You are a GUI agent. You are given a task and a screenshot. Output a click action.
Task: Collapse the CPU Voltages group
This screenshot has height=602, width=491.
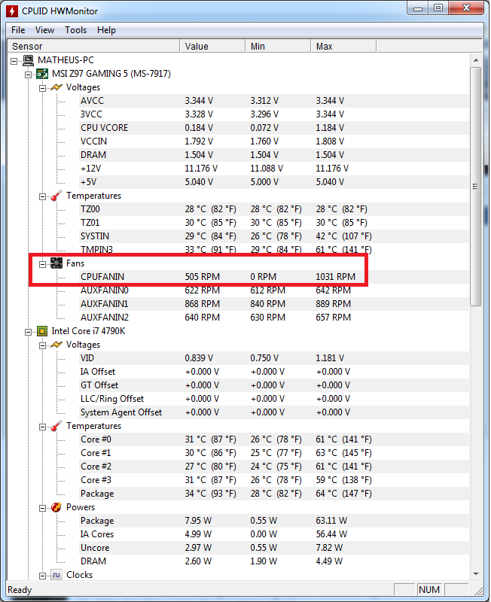tap(43, 345)
